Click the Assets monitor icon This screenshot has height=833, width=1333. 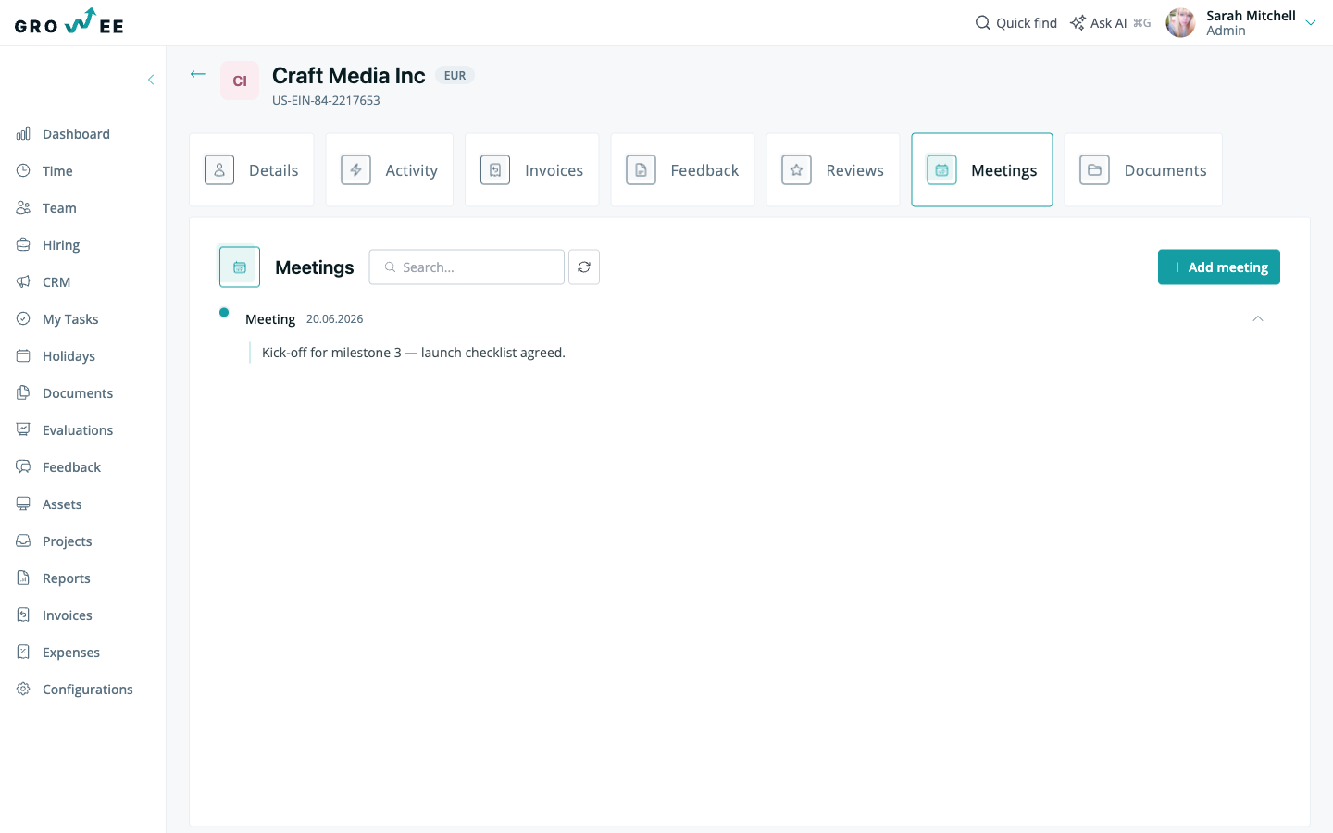[23, 504]
